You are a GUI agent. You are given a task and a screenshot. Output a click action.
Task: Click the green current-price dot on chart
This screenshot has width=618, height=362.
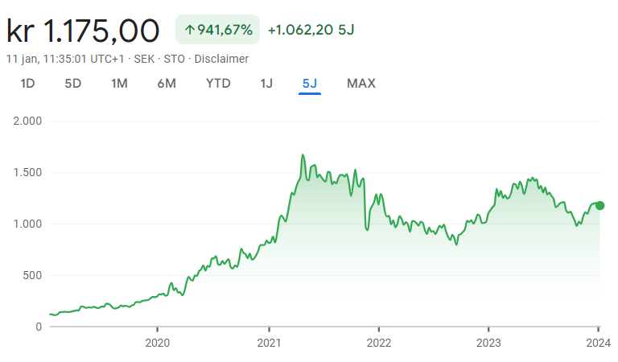599,206
